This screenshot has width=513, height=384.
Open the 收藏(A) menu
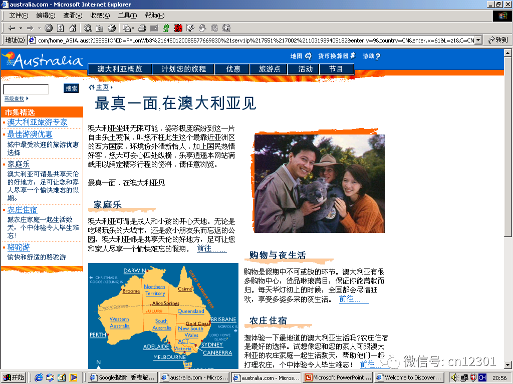click(x=100, y=15)
